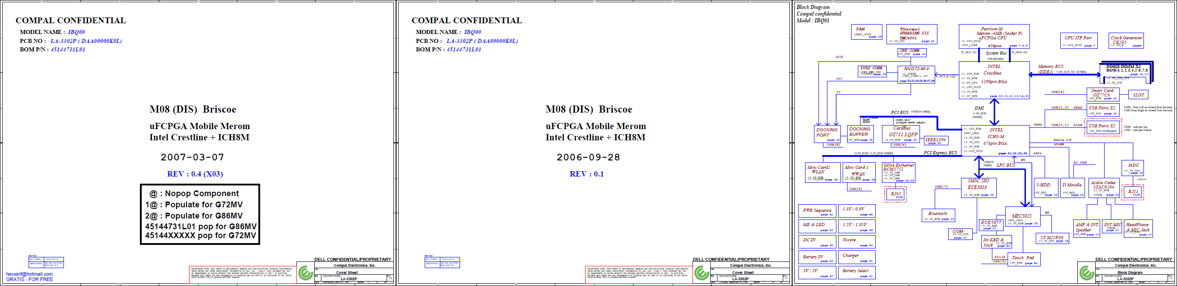Select the CPU ITP Port block
Viewport: 1177px width, 286px height.
point(1078,40)
